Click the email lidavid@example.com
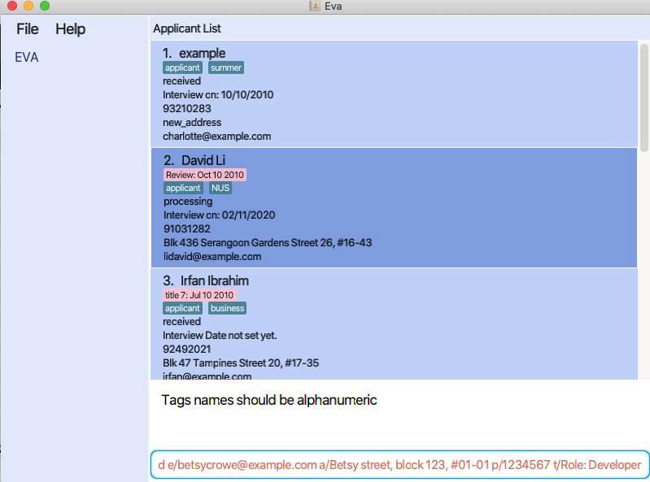The width and height of the screenshot is (650, 482). (x=212, y=257)
